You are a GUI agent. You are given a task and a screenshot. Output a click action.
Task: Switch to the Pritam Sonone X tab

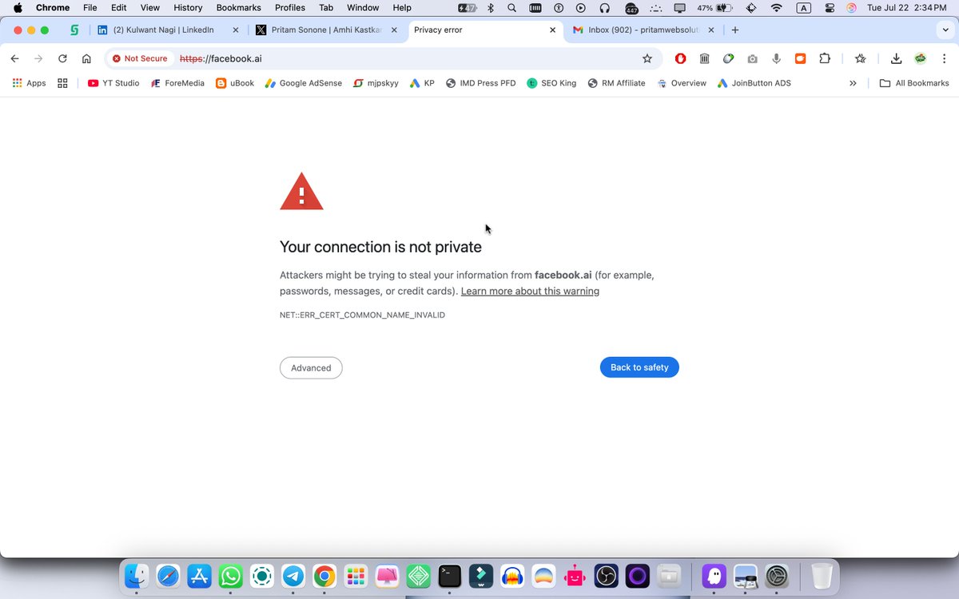325,30
